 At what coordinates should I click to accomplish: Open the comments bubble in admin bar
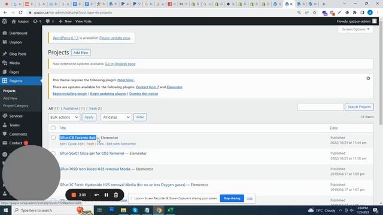click(x=50, y=21)
